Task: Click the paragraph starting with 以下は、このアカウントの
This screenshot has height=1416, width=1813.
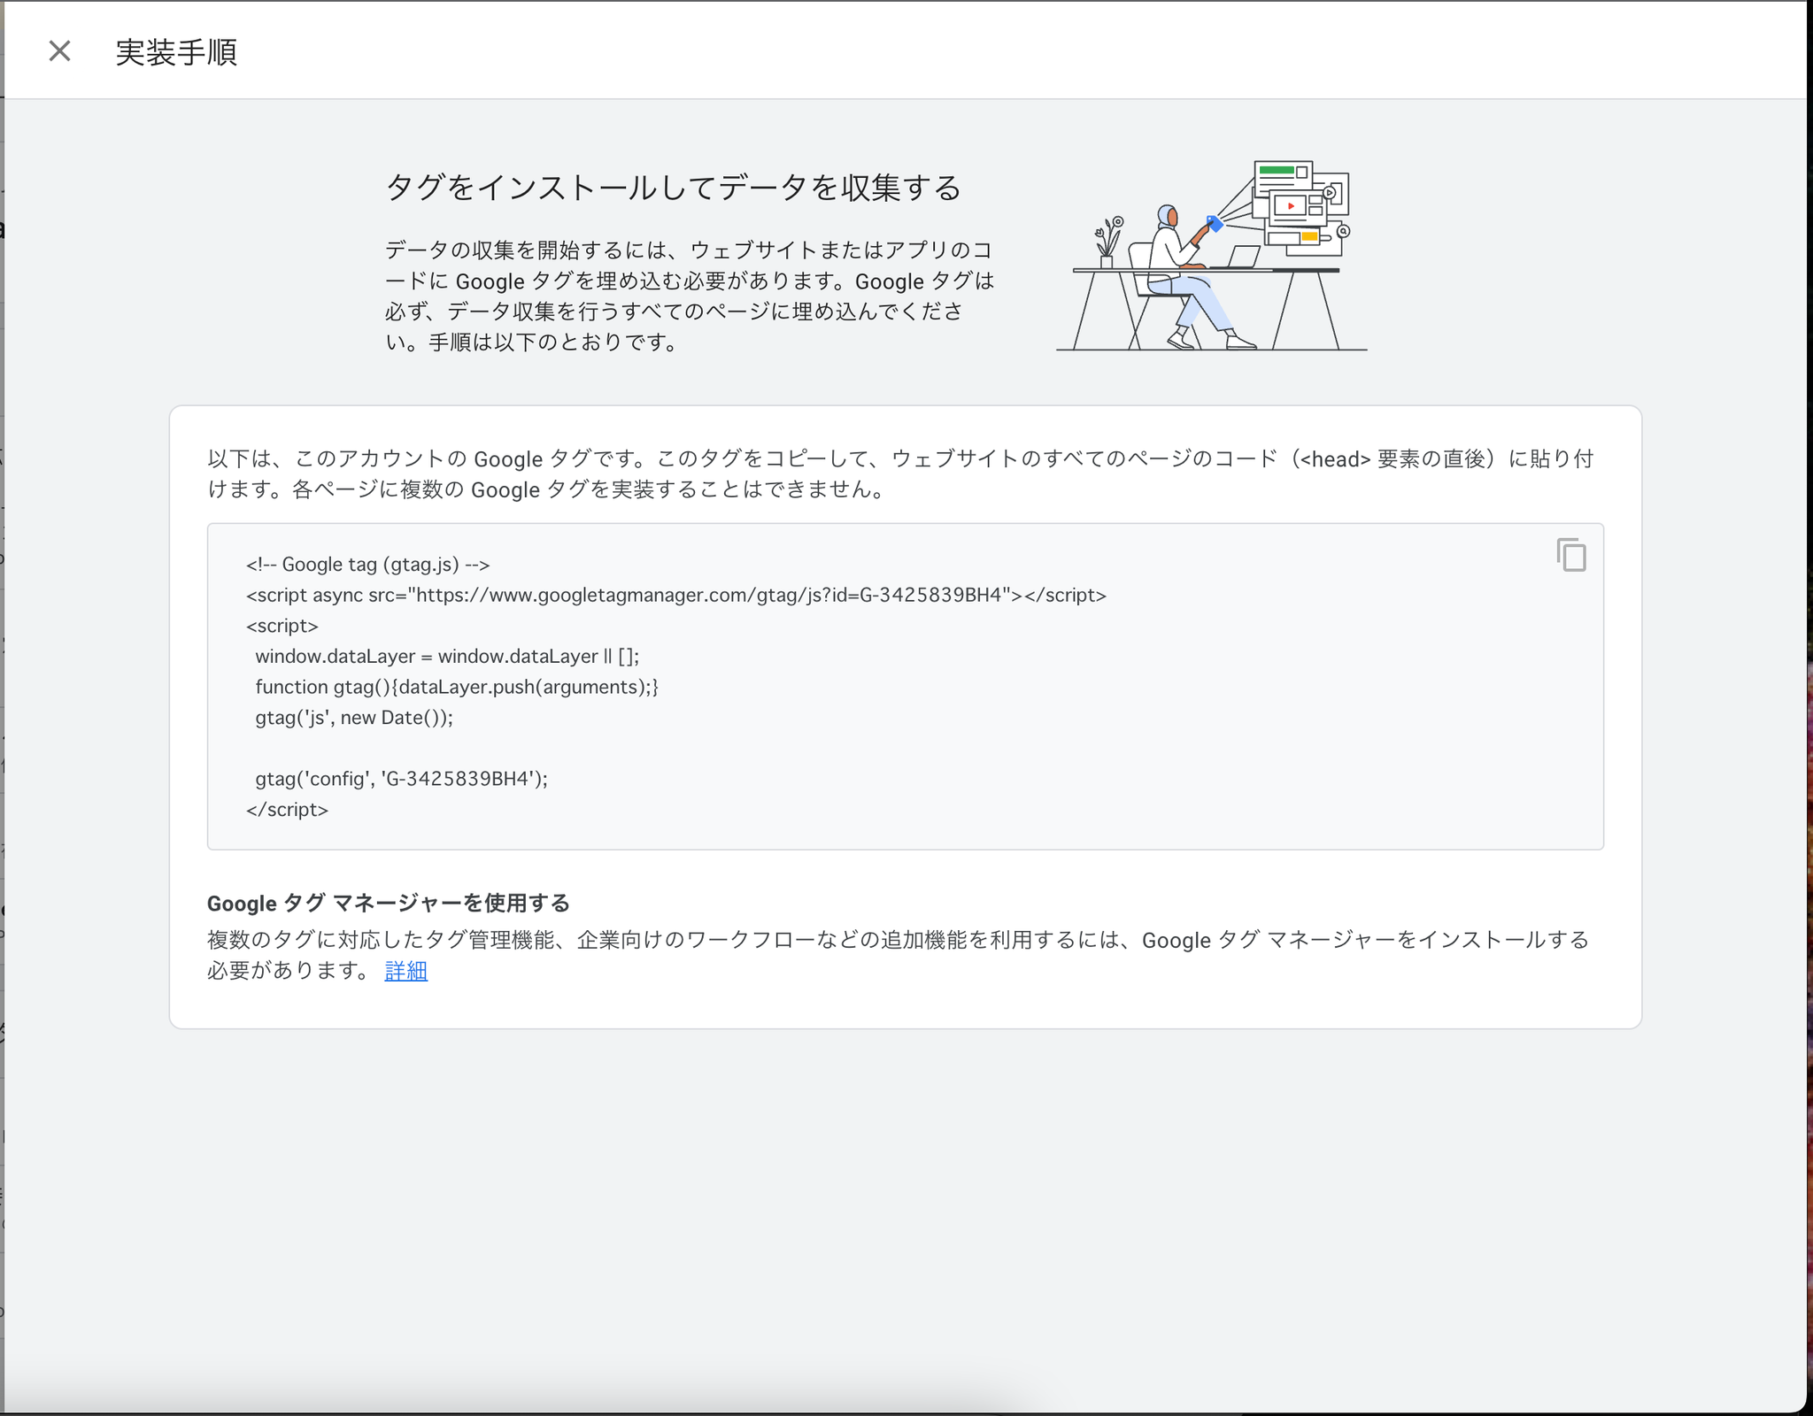Action: [901, 474]
